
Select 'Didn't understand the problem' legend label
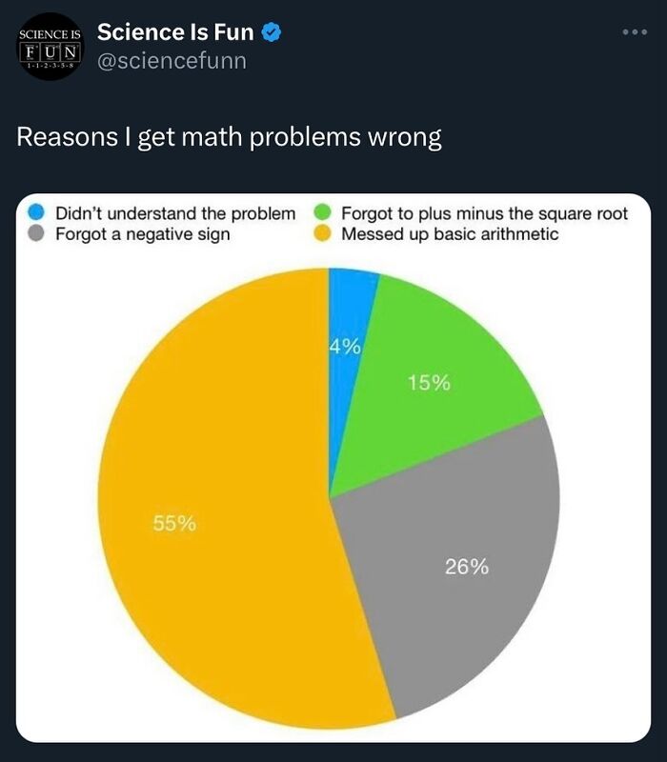(175, 212)
